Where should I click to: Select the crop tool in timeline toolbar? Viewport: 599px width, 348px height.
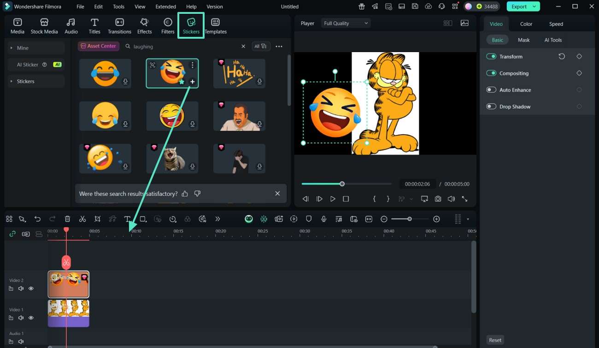tap(97, 219)
